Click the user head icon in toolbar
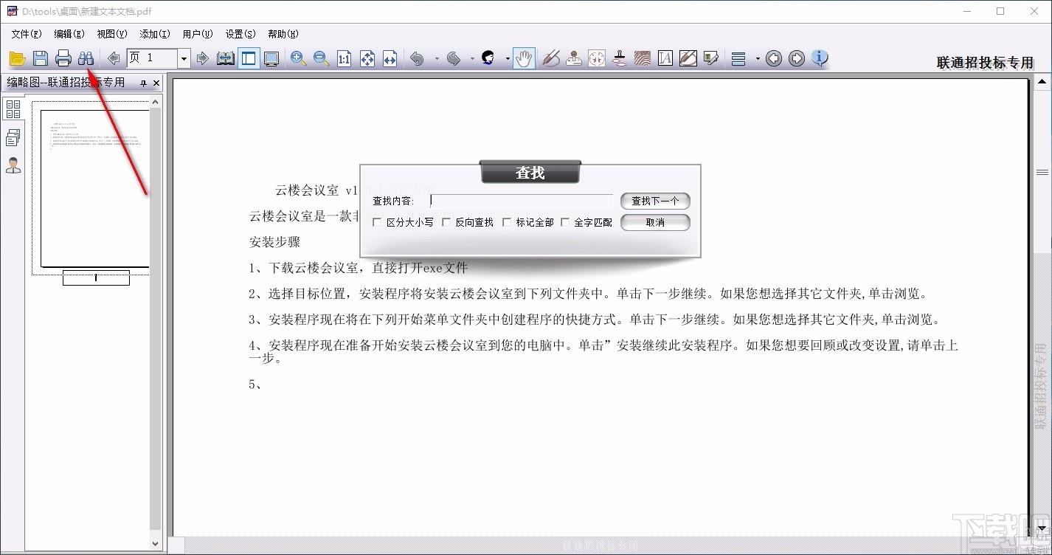 (x=488, y=58)
